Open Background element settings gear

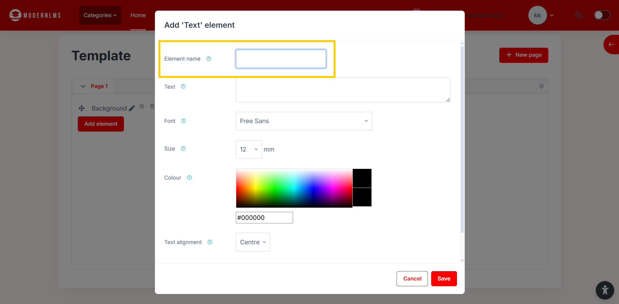(x=142, y=106)
